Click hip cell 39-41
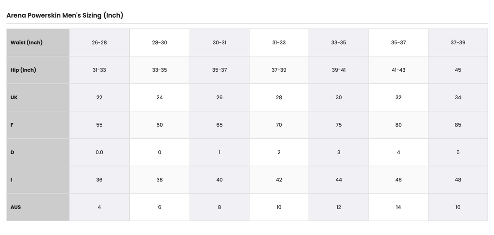Image resolution: width=494 pixels, height=235 pixels. click(339, 70)
